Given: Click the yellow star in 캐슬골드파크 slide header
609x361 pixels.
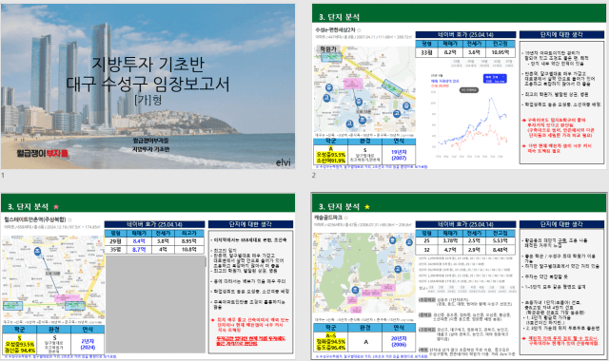Looking at the screenshot, I should coord(367,207).
